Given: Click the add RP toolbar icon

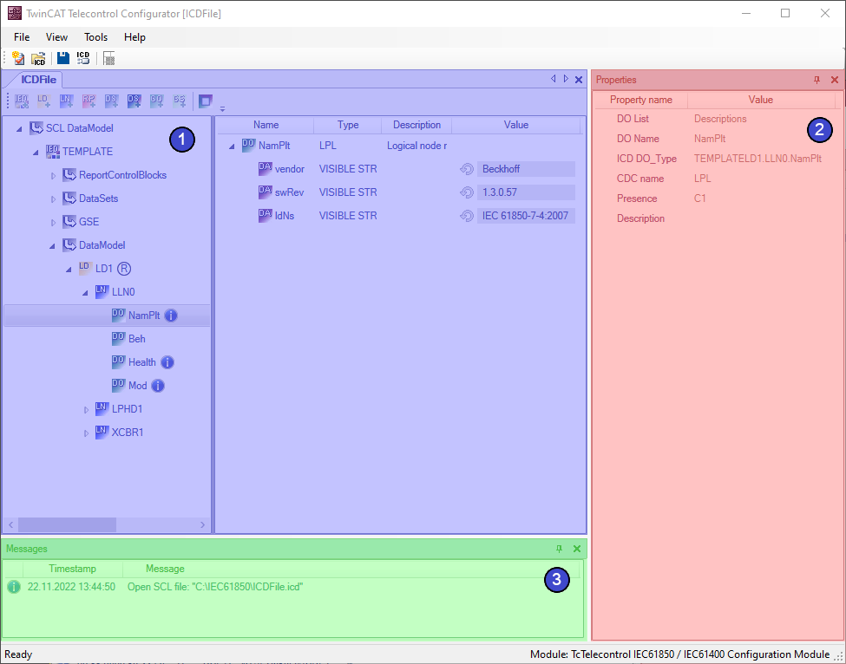Looking at the screenshot, I should (x=89, y=101).
